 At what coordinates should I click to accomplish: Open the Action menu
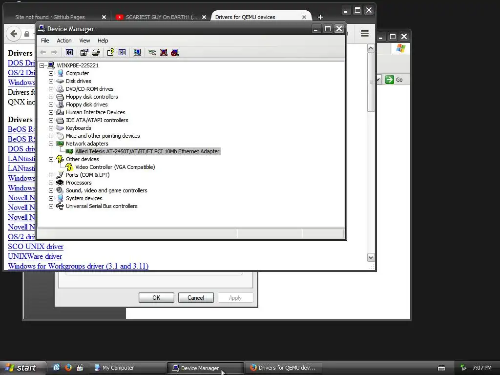pyautogui.click(x=64, y=41)
